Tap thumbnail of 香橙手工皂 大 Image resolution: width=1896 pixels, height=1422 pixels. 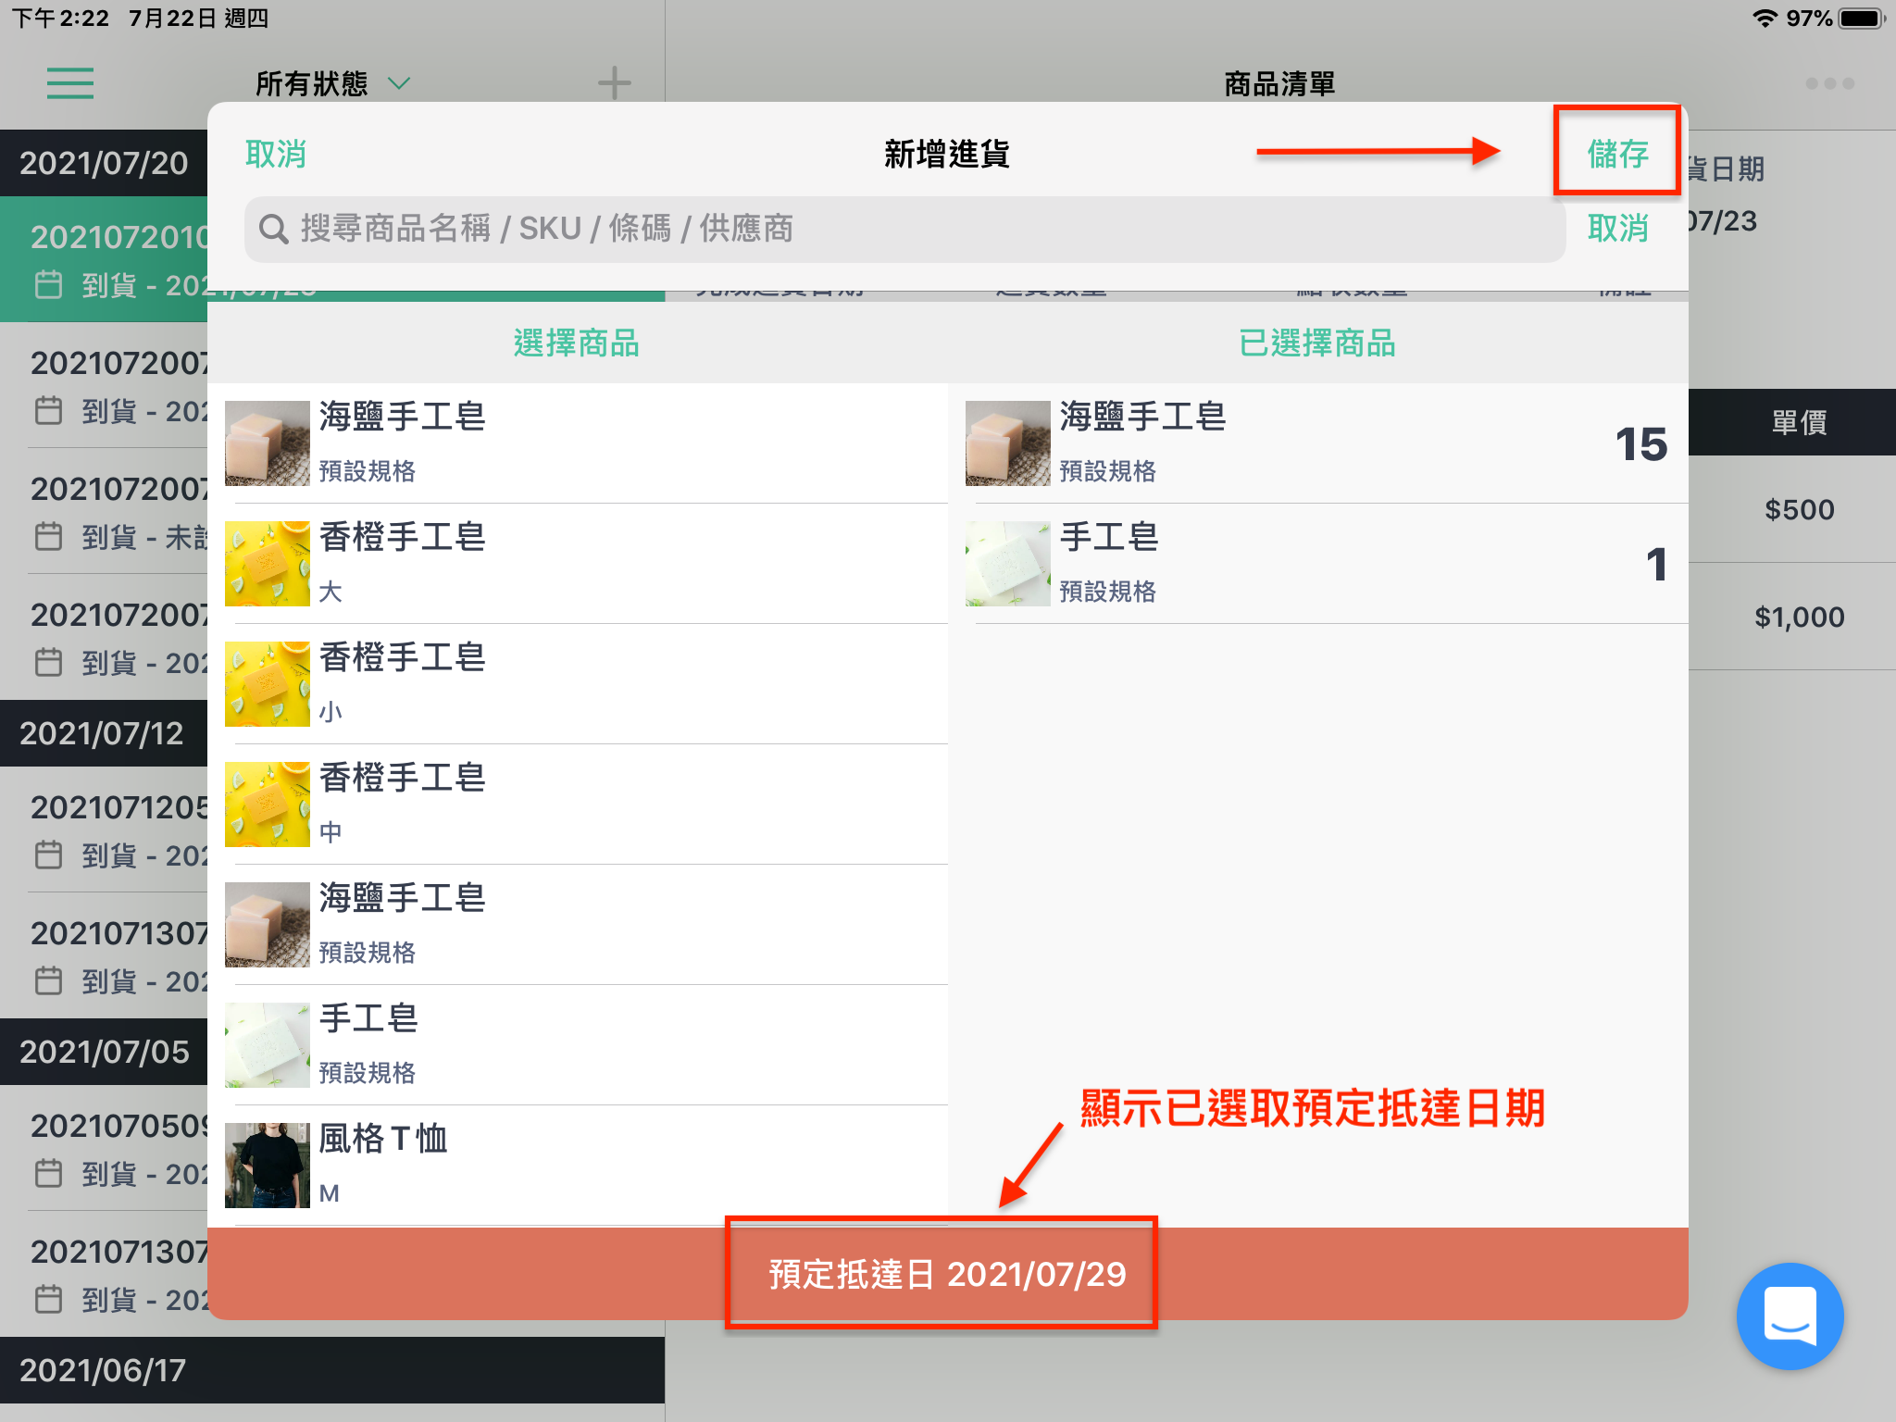[x=268, y=564]
